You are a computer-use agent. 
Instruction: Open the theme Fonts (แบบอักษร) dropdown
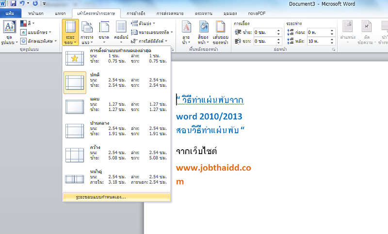[36, 32]
